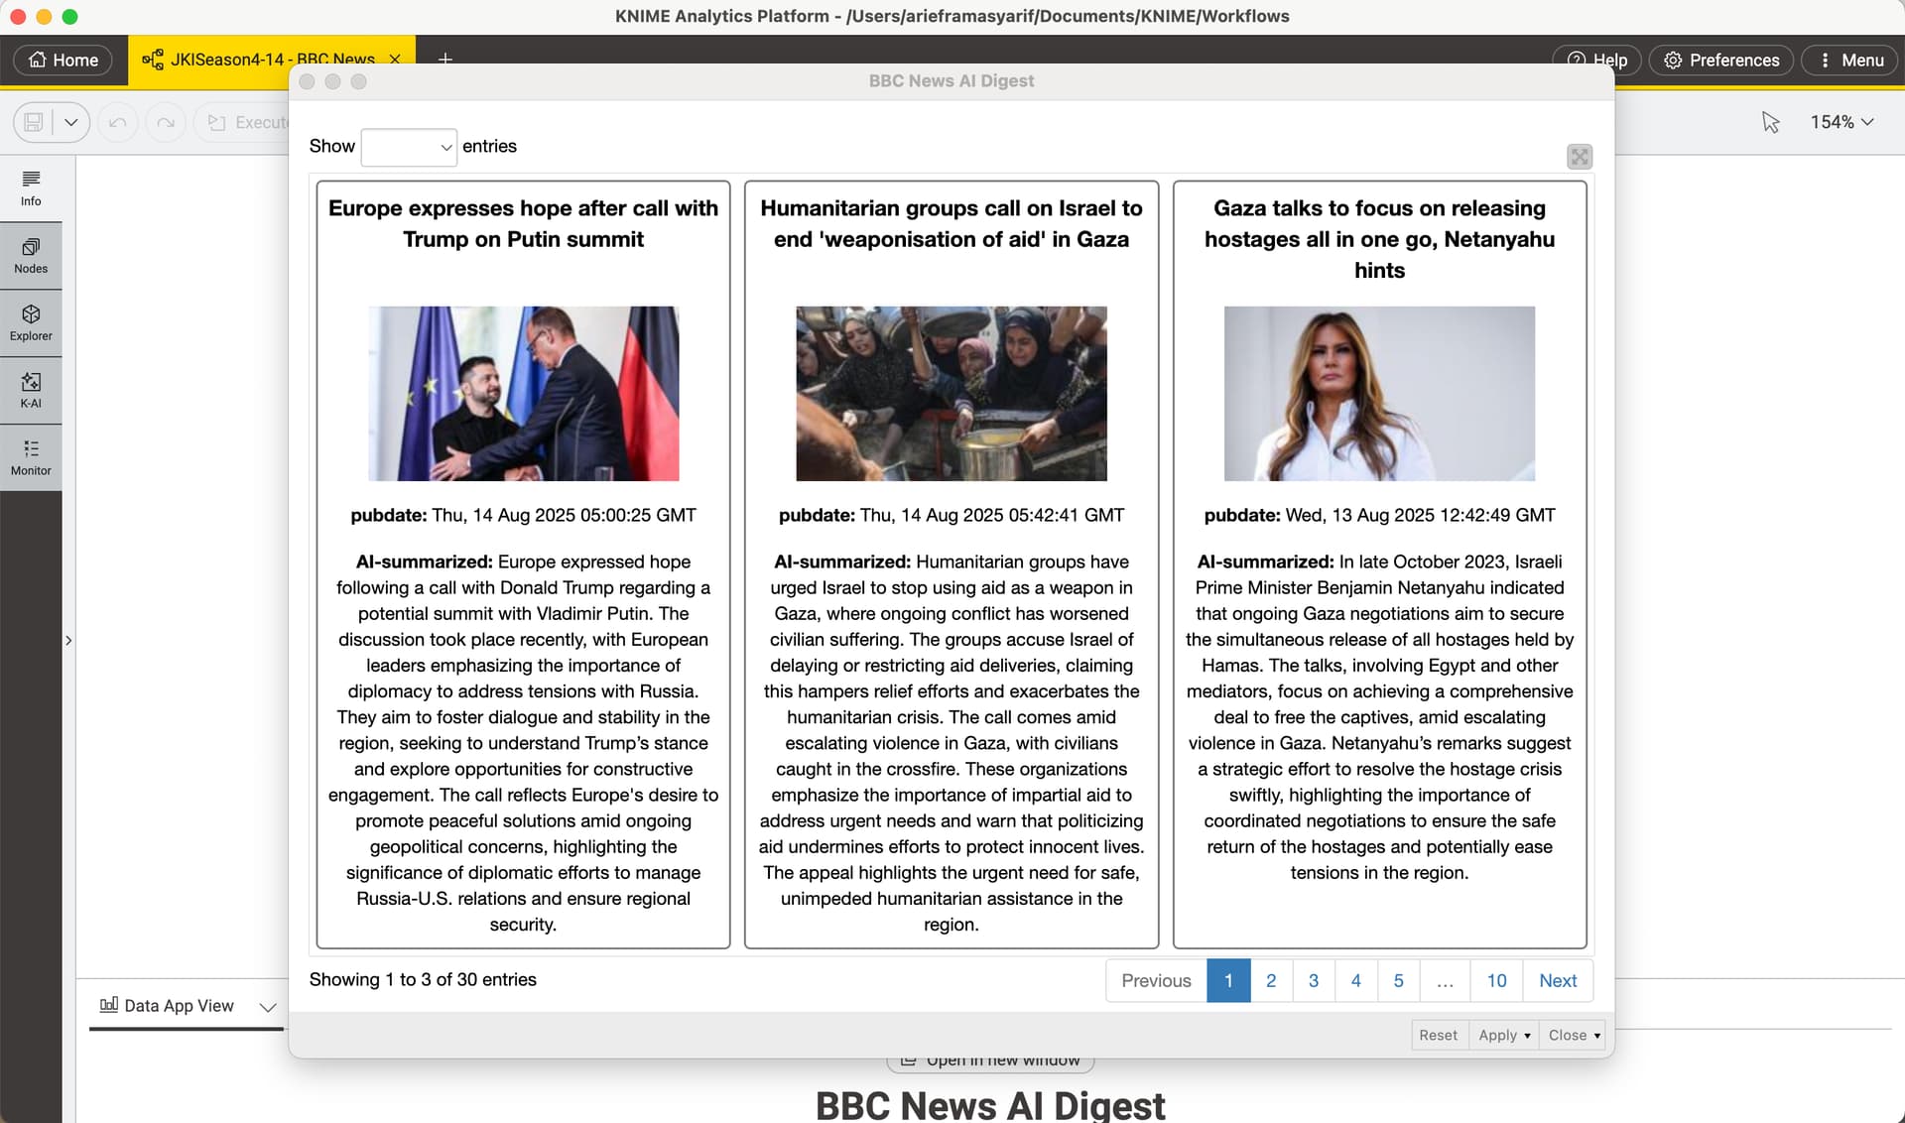Click the expand view icon in dialog

coord(1579,157)
